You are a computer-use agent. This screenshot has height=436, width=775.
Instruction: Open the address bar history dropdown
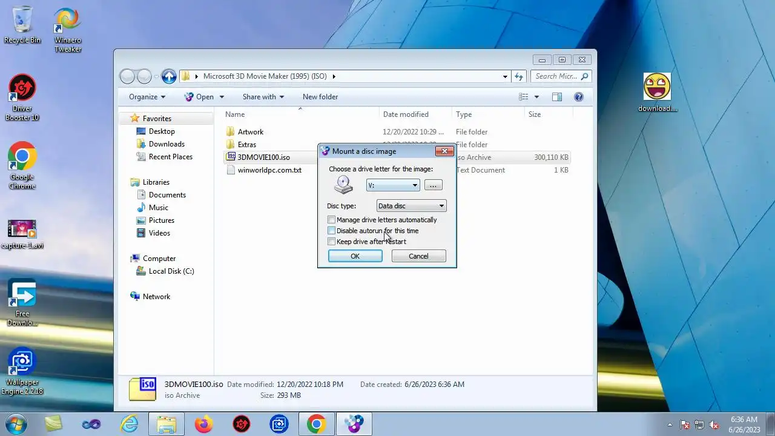tap(505, 76)
